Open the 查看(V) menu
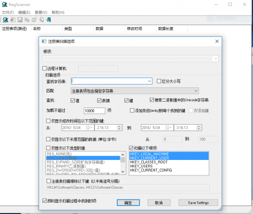Image resolution: width=253 pixels, height=214 pixels. tap(41, 12)
